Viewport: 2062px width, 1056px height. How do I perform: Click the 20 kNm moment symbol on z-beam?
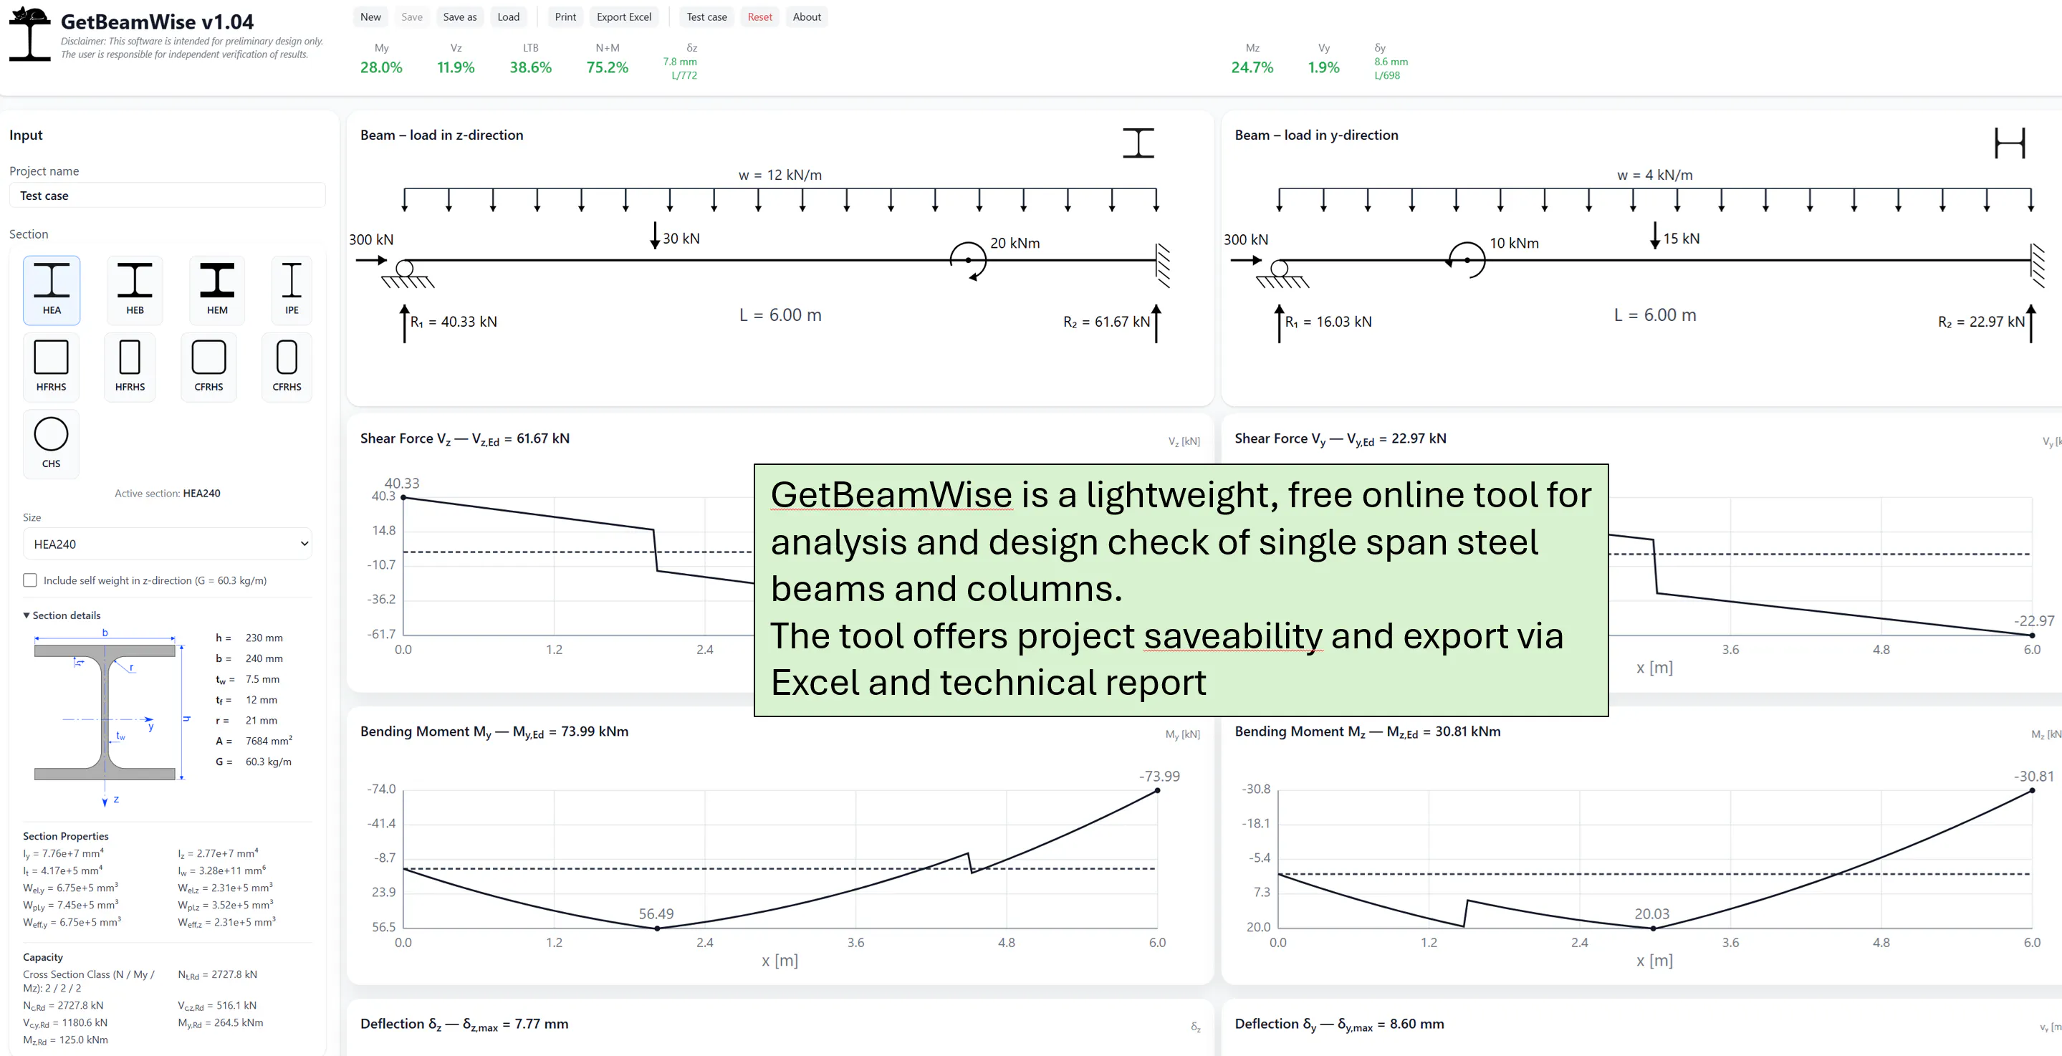[968, 260]
